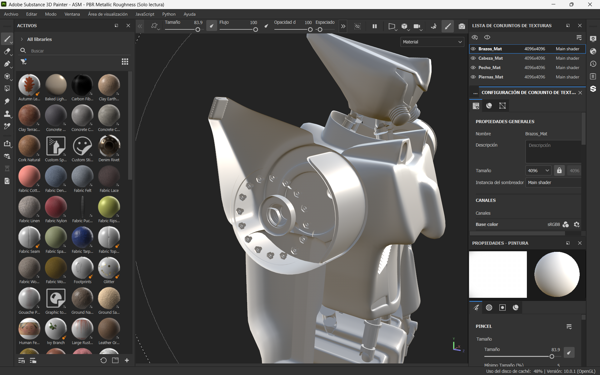This screenshot has height=375, width=600.
Task: Toggle the size lock next to Tamaño
Action: point(559,171)
